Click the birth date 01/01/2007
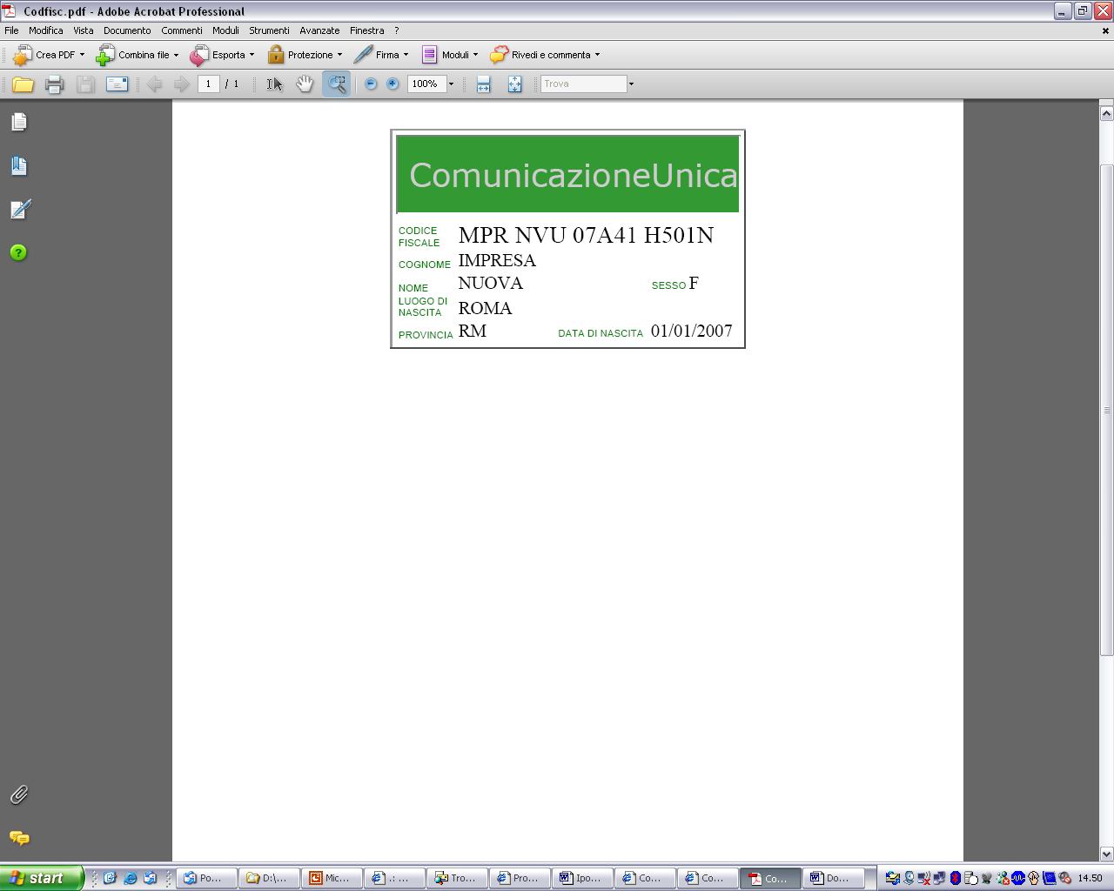 pos(692,331)
